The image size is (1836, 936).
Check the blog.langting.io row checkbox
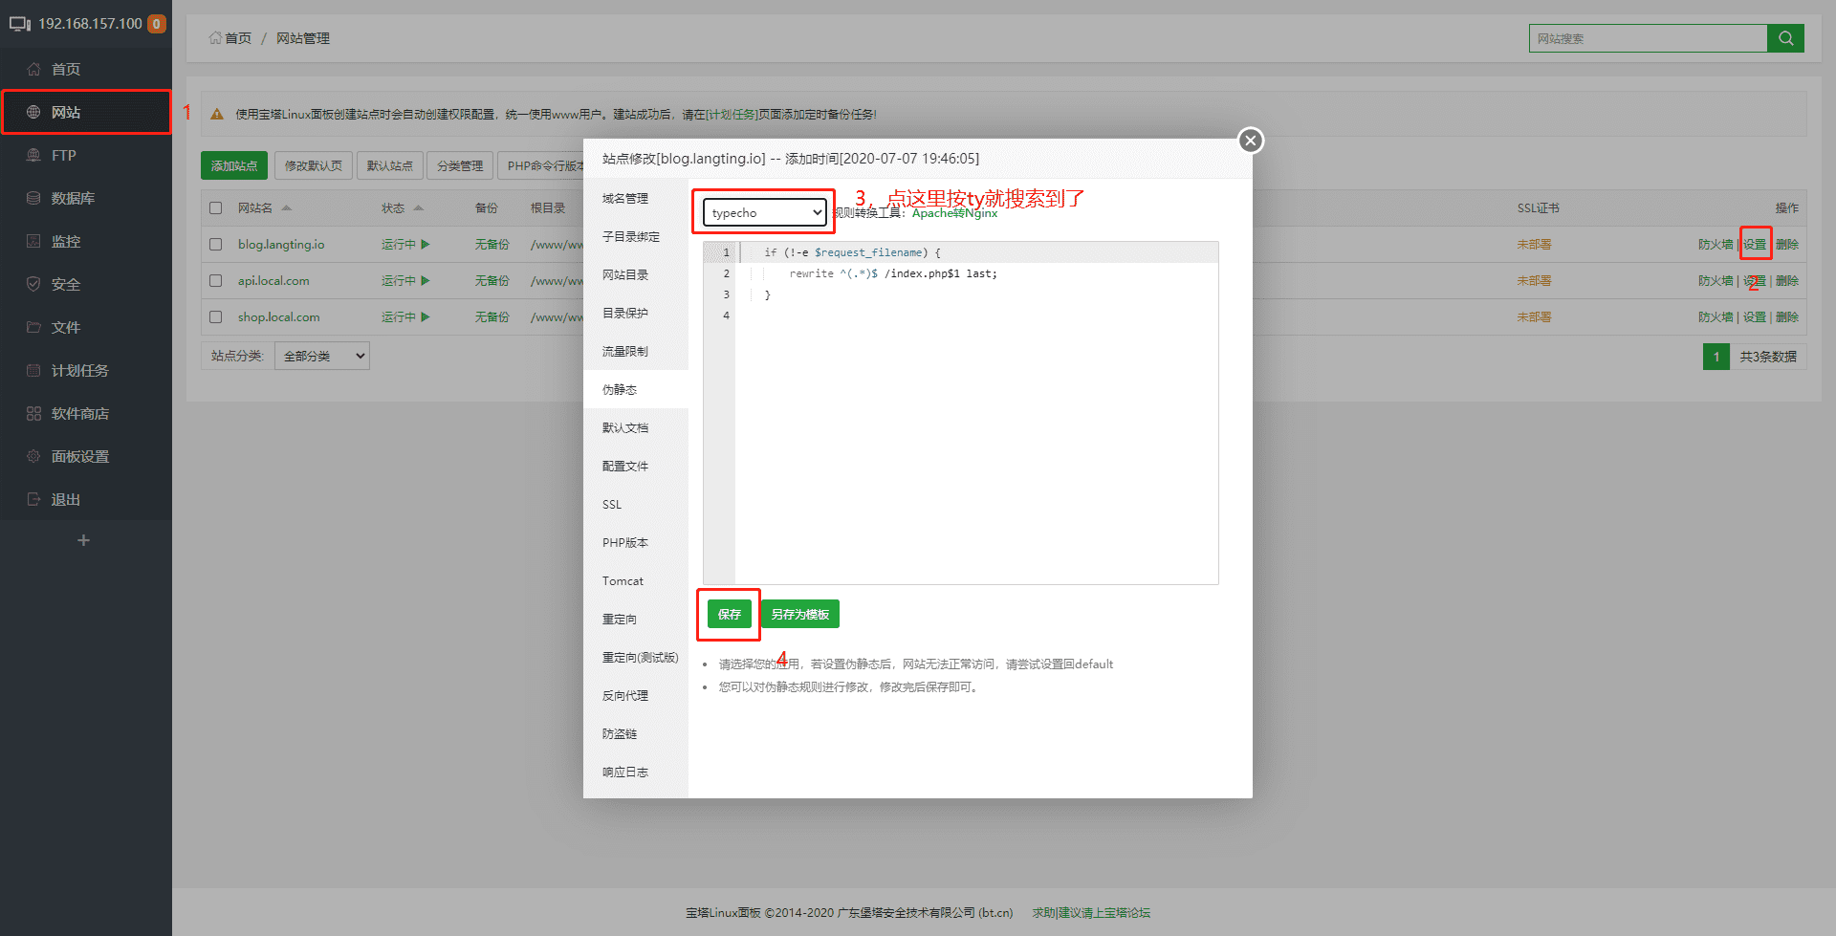click(x=216, y=244)
